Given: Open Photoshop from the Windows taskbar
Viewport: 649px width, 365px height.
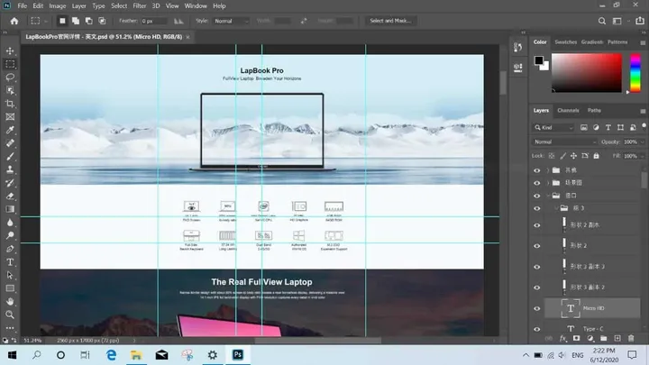Looking at the screenshot, I should [240, 355].
